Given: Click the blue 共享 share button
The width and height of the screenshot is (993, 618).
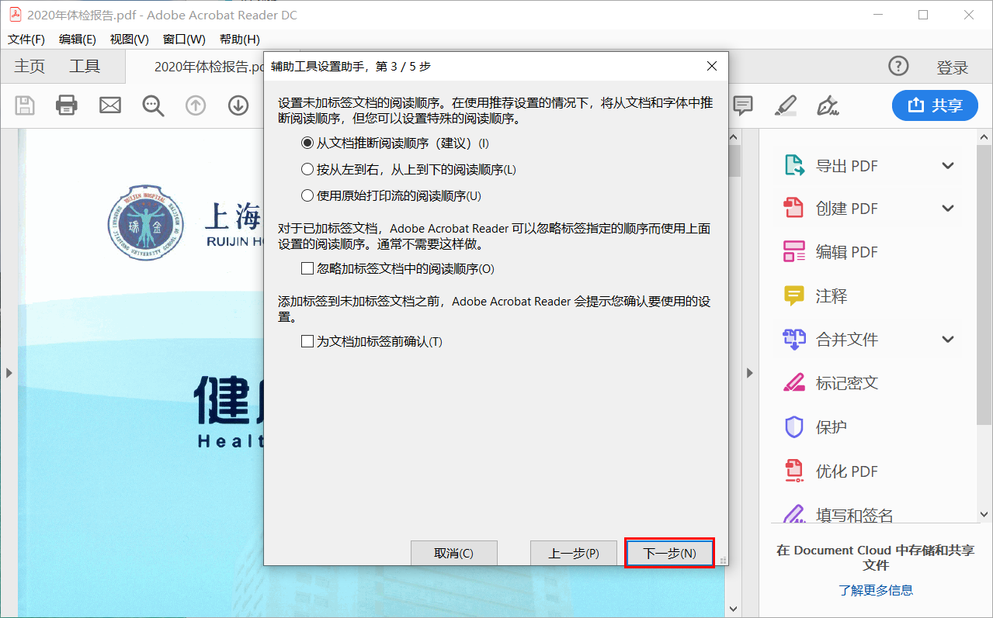Looking at the screenshot, I should (935, 105).
